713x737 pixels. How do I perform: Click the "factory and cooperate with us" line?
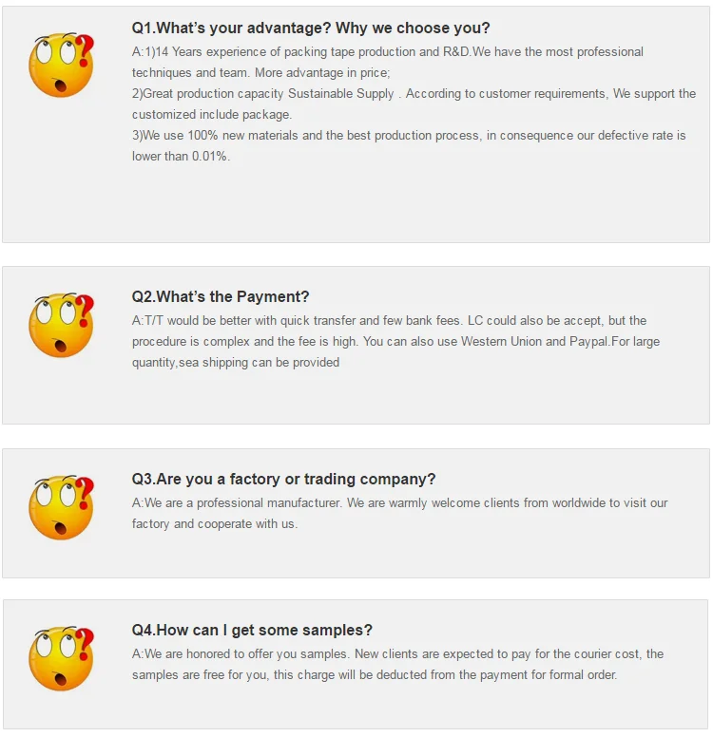214,524
